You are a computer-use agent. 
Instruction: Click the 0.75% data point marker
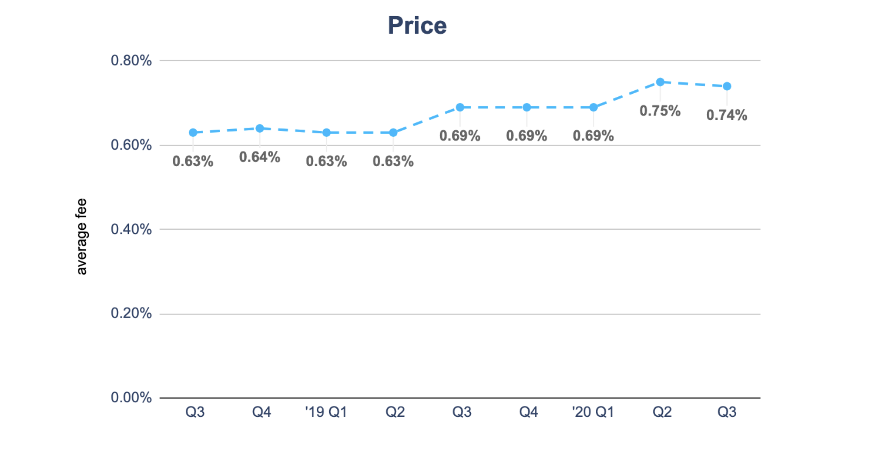point(660,82)
